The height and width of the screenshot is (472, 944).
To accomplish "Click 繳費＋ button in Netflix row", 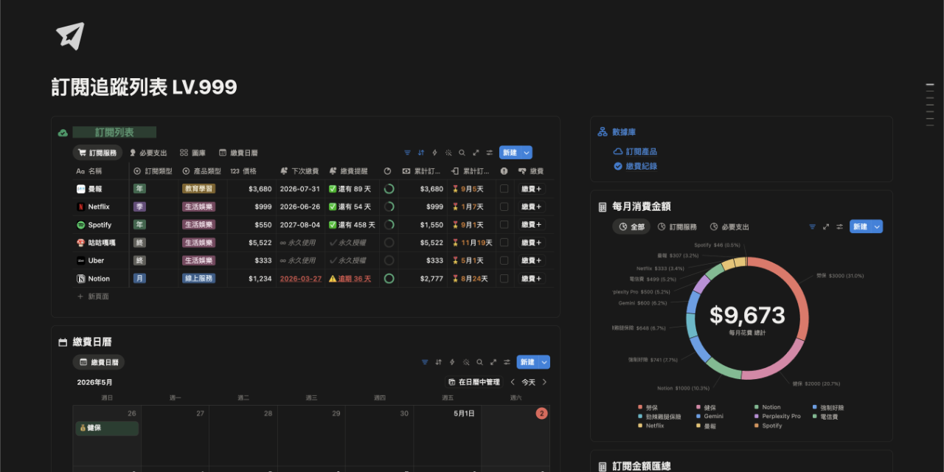I will tap(530, 206).
